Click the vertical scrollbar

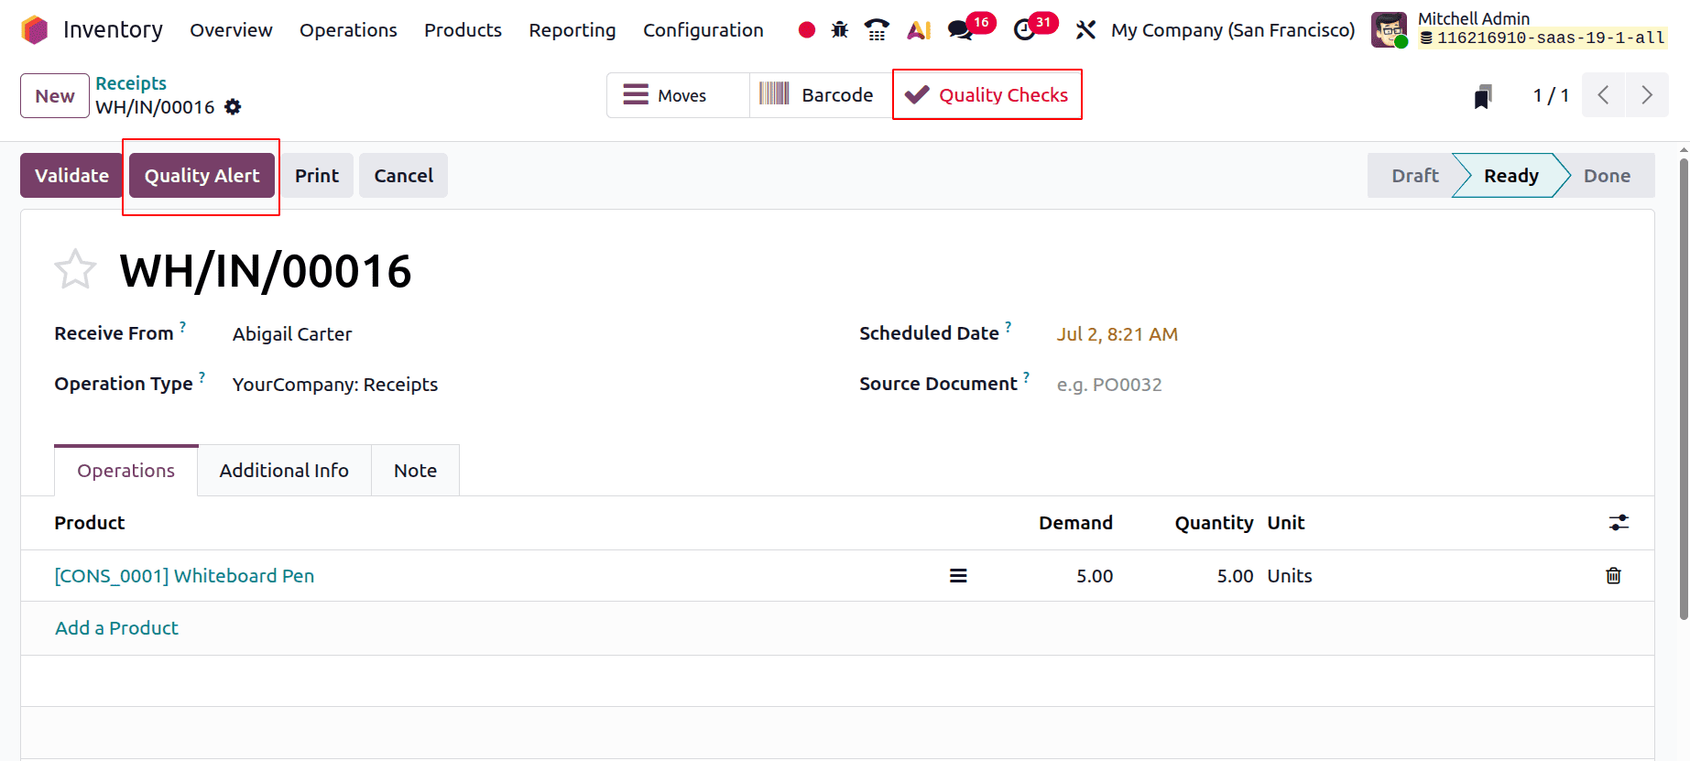point(1684,389)
